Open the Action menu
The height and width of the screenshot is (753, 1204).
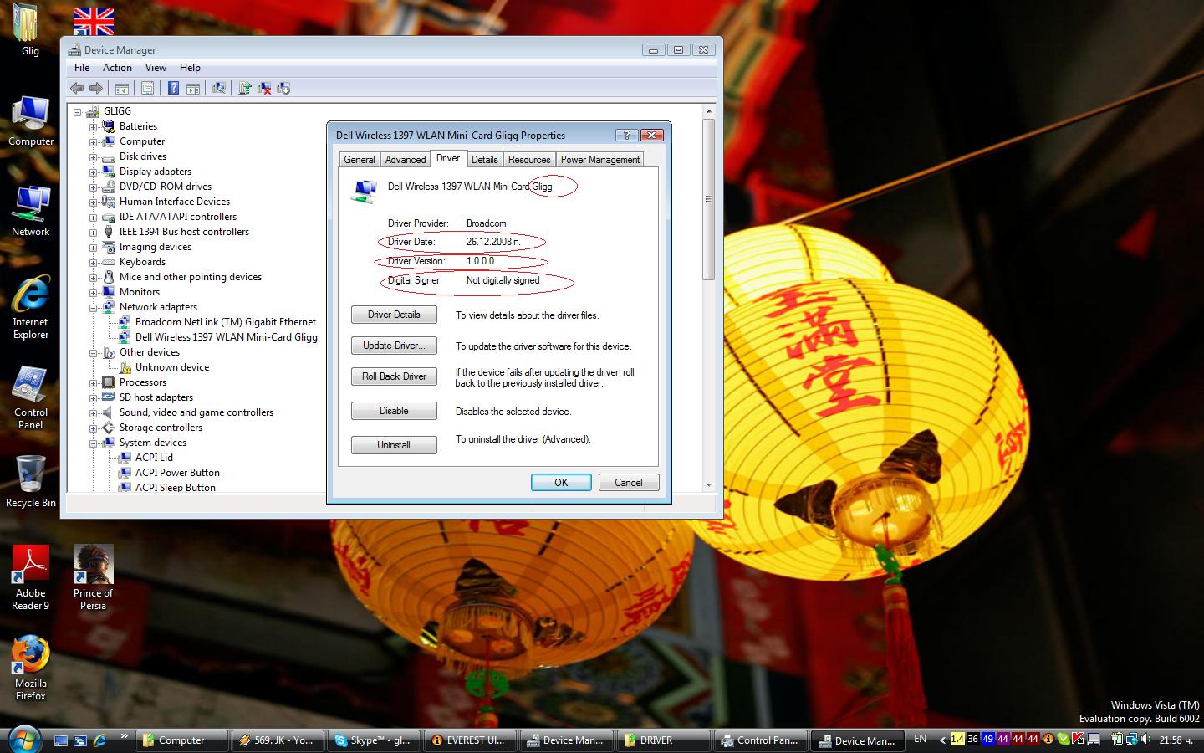pyautogui.click(x=117, y=68)
